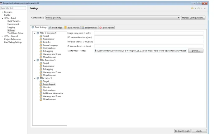Click the ARM Assembler 5 tool icon
This screenshot has width=214, height=136.
[x=38, y=60]
